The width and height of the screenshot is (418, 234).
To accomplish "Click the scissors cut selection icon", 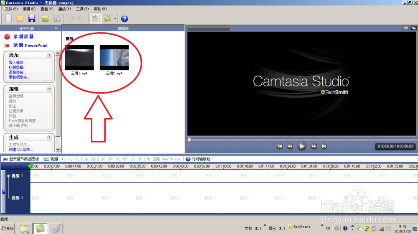I will (x=86, y=159).
